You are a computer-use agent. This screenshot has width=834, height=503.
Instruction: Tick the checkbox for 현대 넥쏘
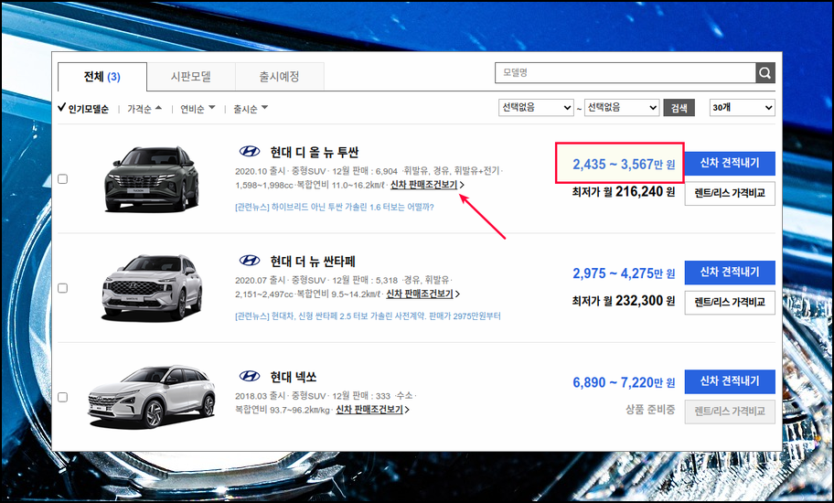(63, 397)
